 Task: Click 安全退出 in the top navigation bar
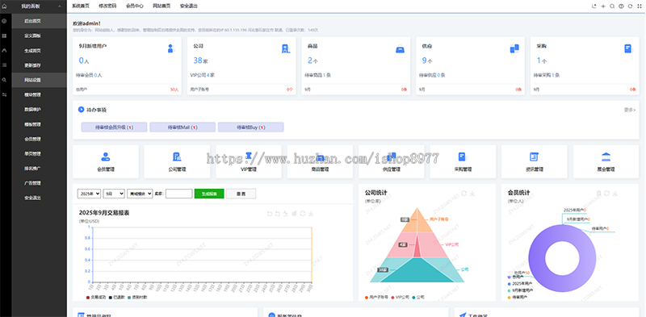pyautogui.click(x=189, y=6)
